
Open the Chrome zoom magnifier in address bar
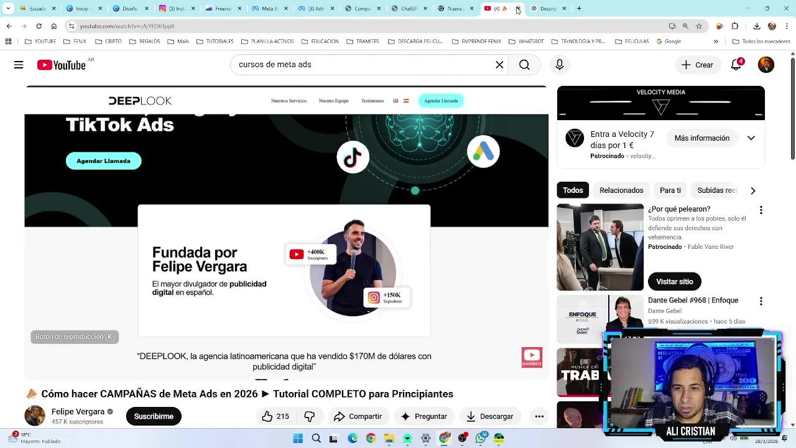click(x=685, y=26)
